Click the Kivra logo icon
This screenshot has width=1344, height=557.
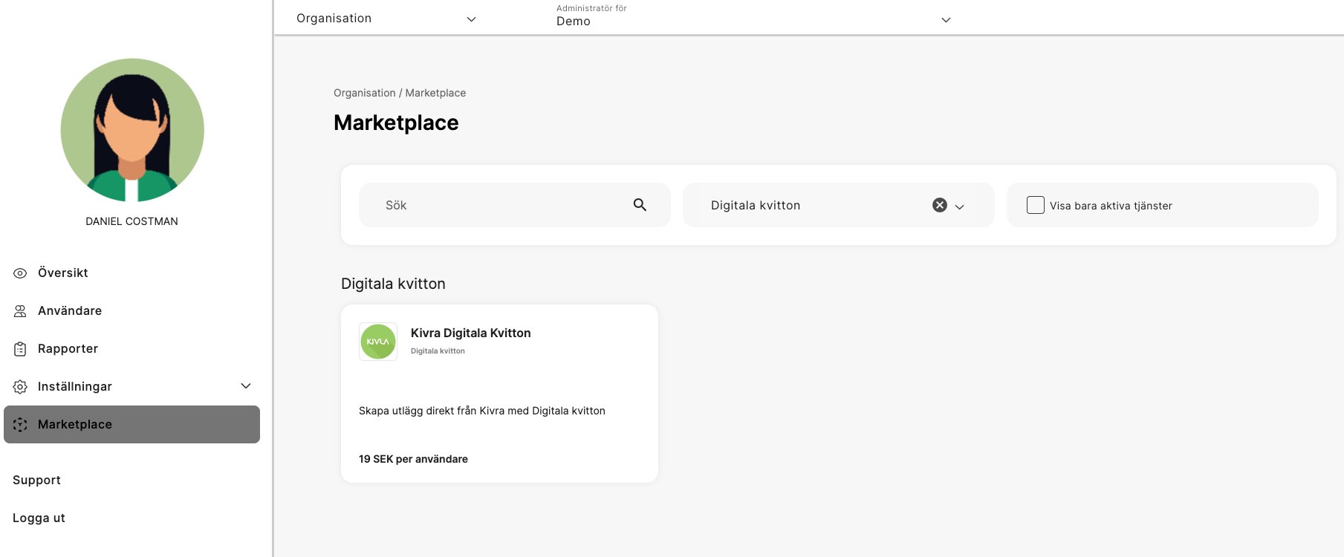pos(378,342)
